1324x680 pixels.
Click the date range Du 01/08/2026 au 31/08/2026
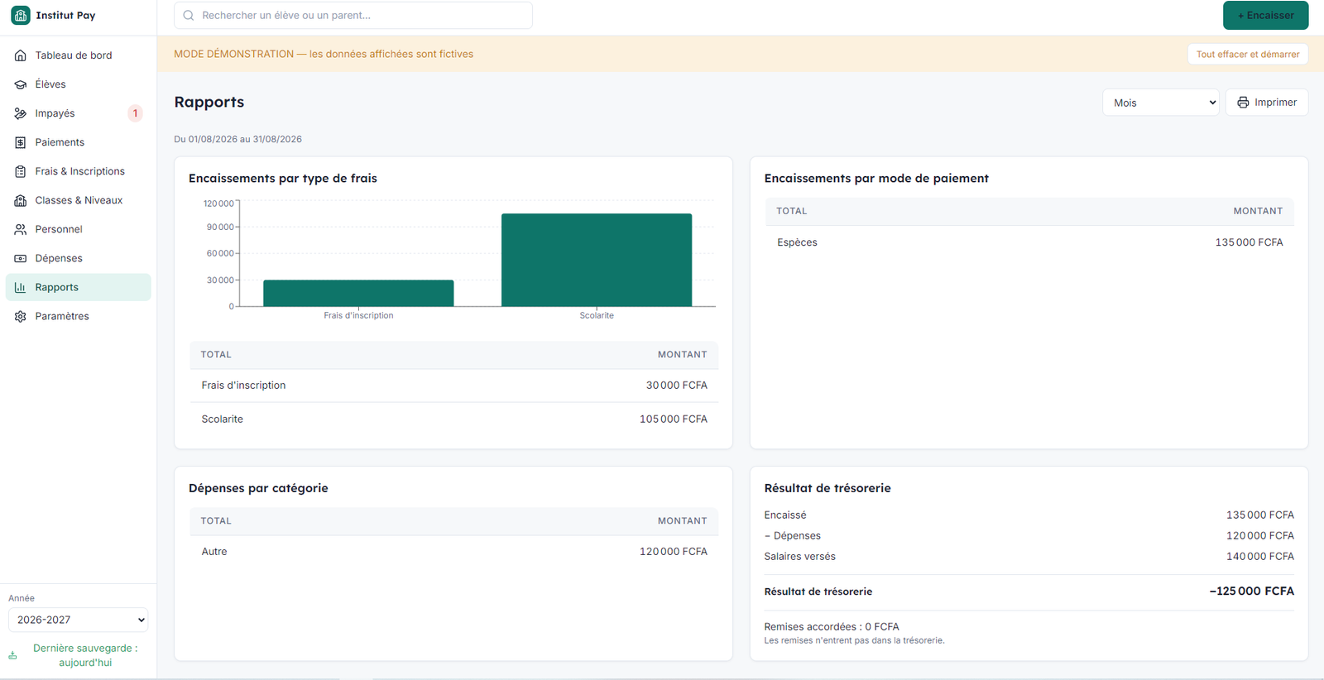point(237,139)
